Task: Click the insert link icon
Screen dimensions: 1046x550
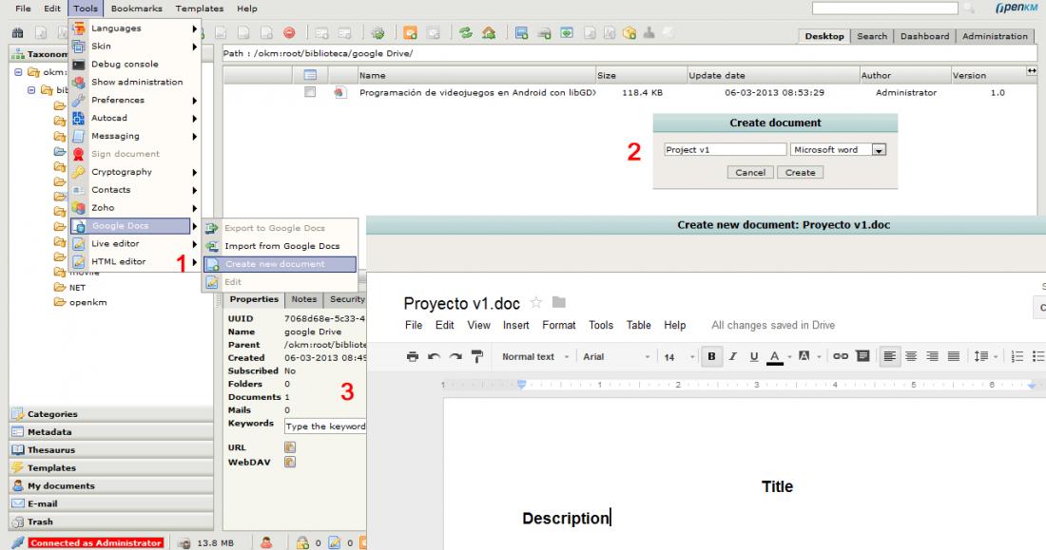Action: pos(842,357)
